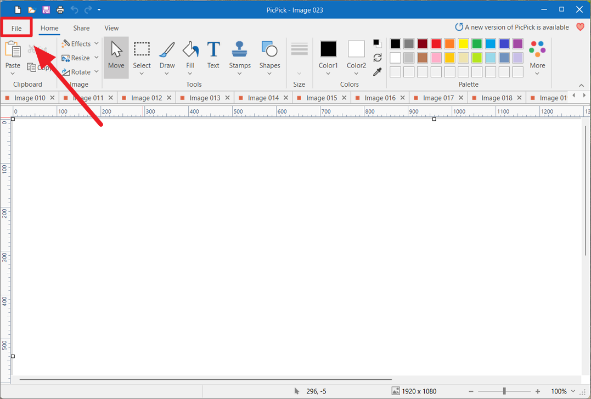591x399 pixels.
Task: Expand the Paste options arrow
Action: (13, 74)
